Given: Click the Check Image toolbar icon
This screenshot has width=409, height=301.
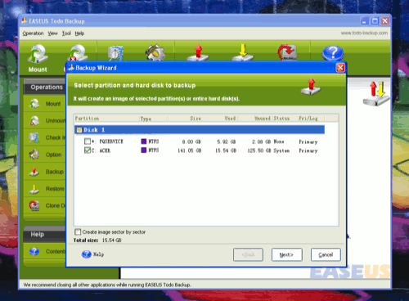Looking at the screenshot, I should tap(115, 53).
